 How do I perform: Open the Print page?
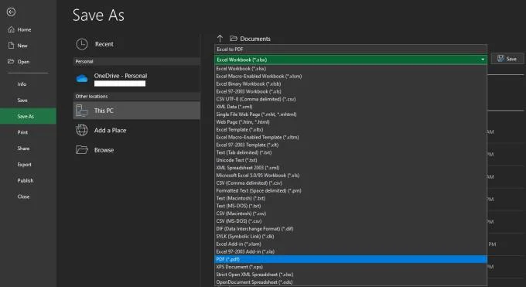[22, 132]
